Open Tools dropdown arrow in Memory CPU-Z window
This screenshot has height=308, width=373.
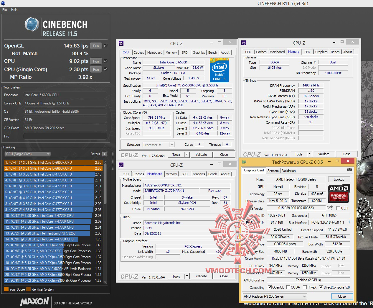tap(309, 154)
